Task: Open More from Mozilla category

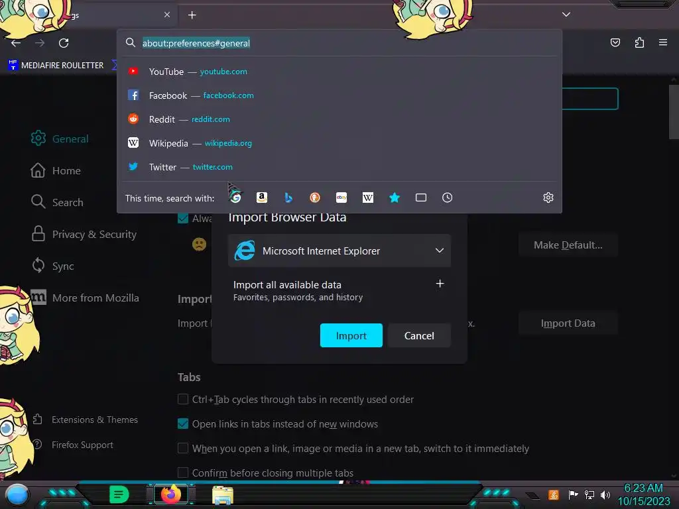Action: [85, 298]
